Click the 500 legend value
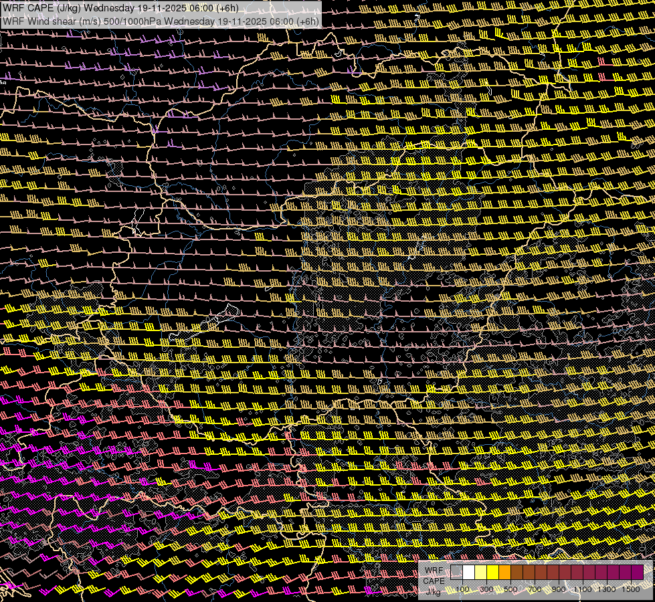655x602 pixels. pos(510,589)
